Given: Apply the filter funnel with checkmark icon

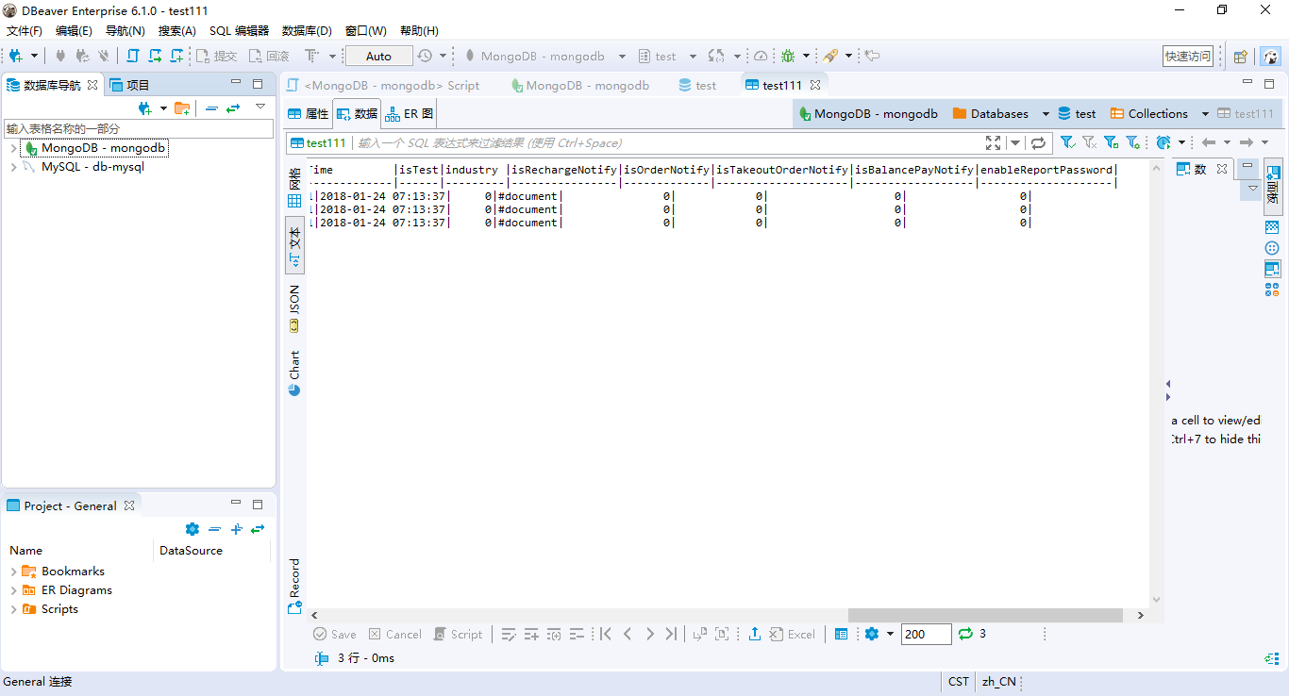Looking at the screenshot, I should tap(1111, 142).
